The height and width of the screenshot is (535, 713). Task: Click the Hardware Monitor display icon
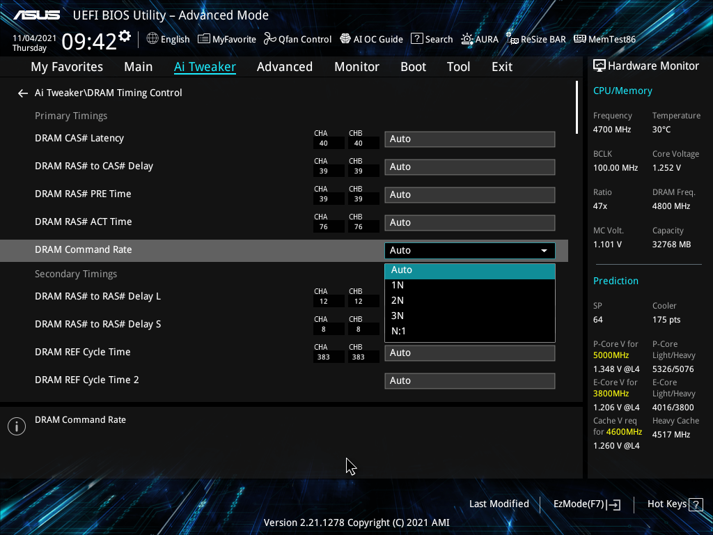coord(600,66)
